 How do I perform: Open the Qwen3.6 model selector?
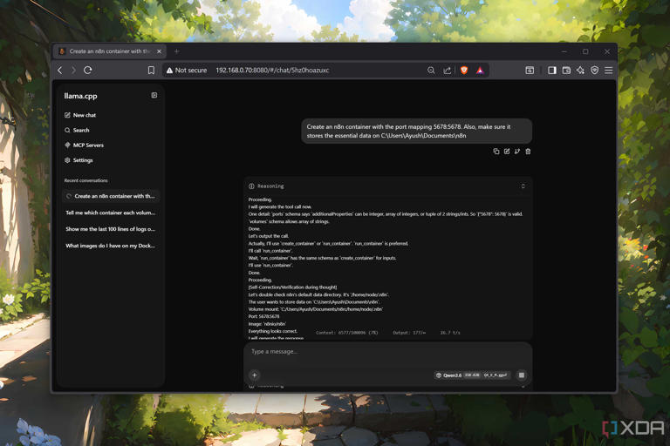[x=472, y=375]
